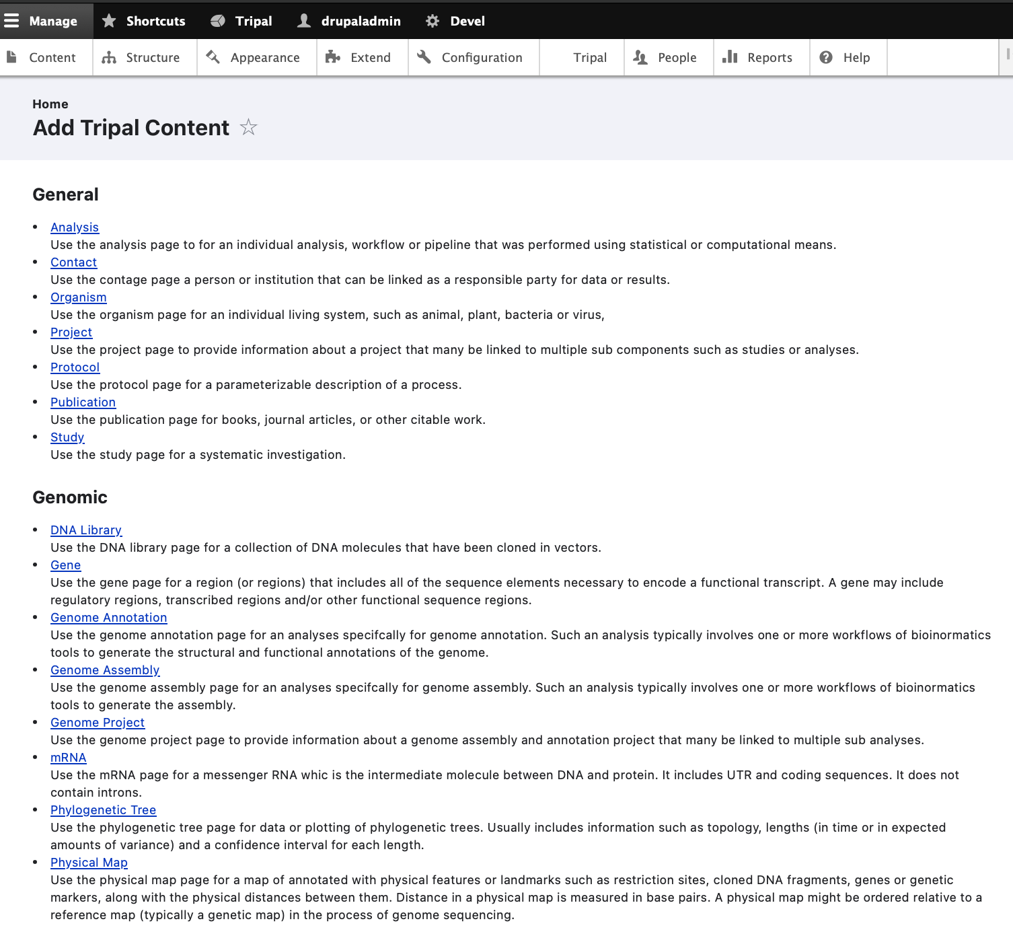
Task: Click the Extend puzzle piece icon
Action: (333, 57)
